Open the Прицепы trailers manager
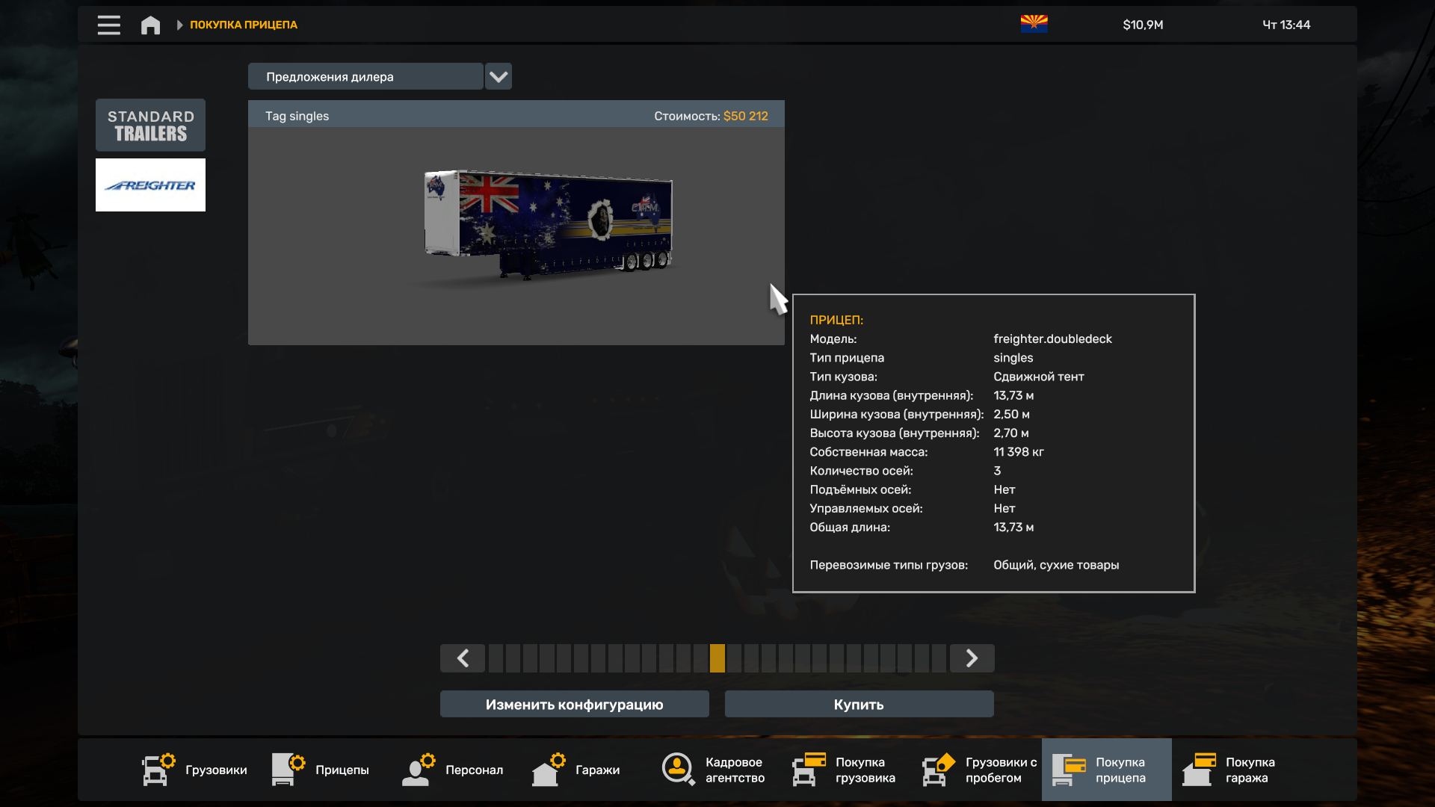This screenshot has width=1435, height=807. coord(321,770)
